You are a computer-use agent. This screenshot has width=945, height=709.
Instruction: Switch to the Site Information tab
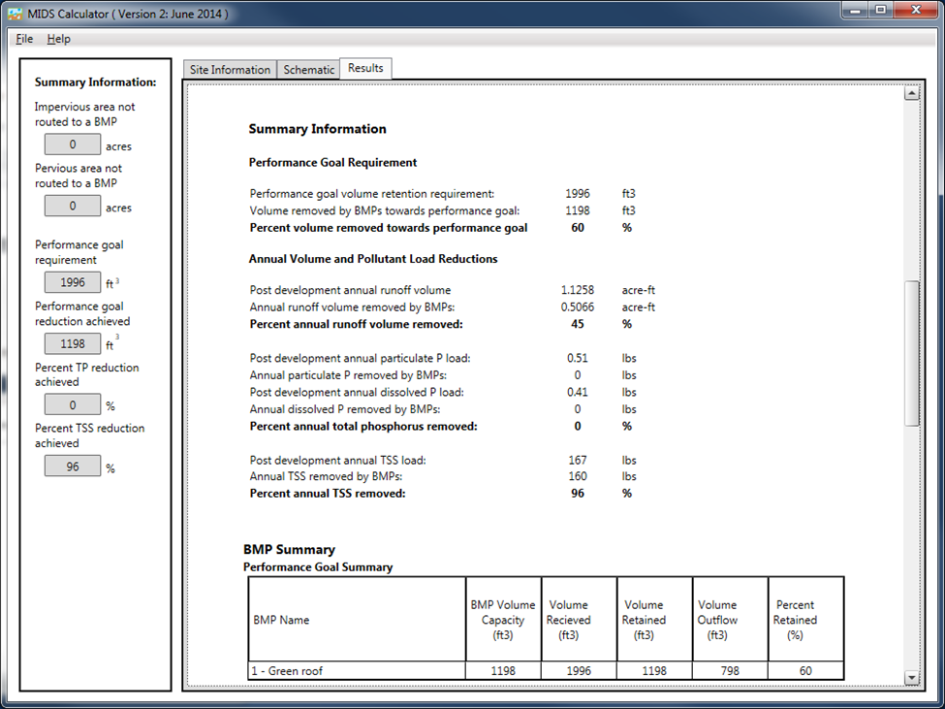(230, 70)
